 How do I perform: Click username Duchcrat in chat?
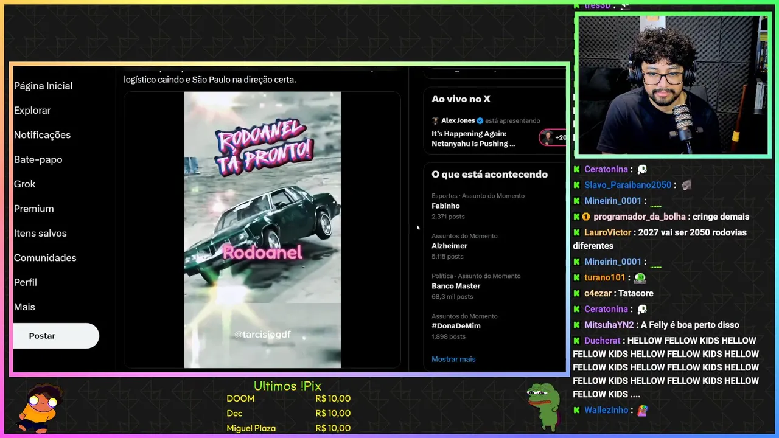coord(603,341)
